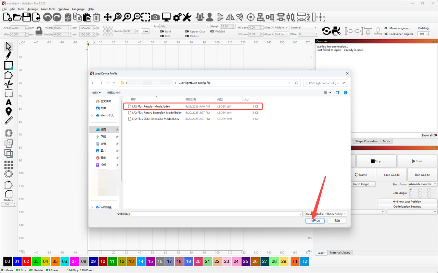Click the 打开(O) open button
438x273 pixels.
315,221
